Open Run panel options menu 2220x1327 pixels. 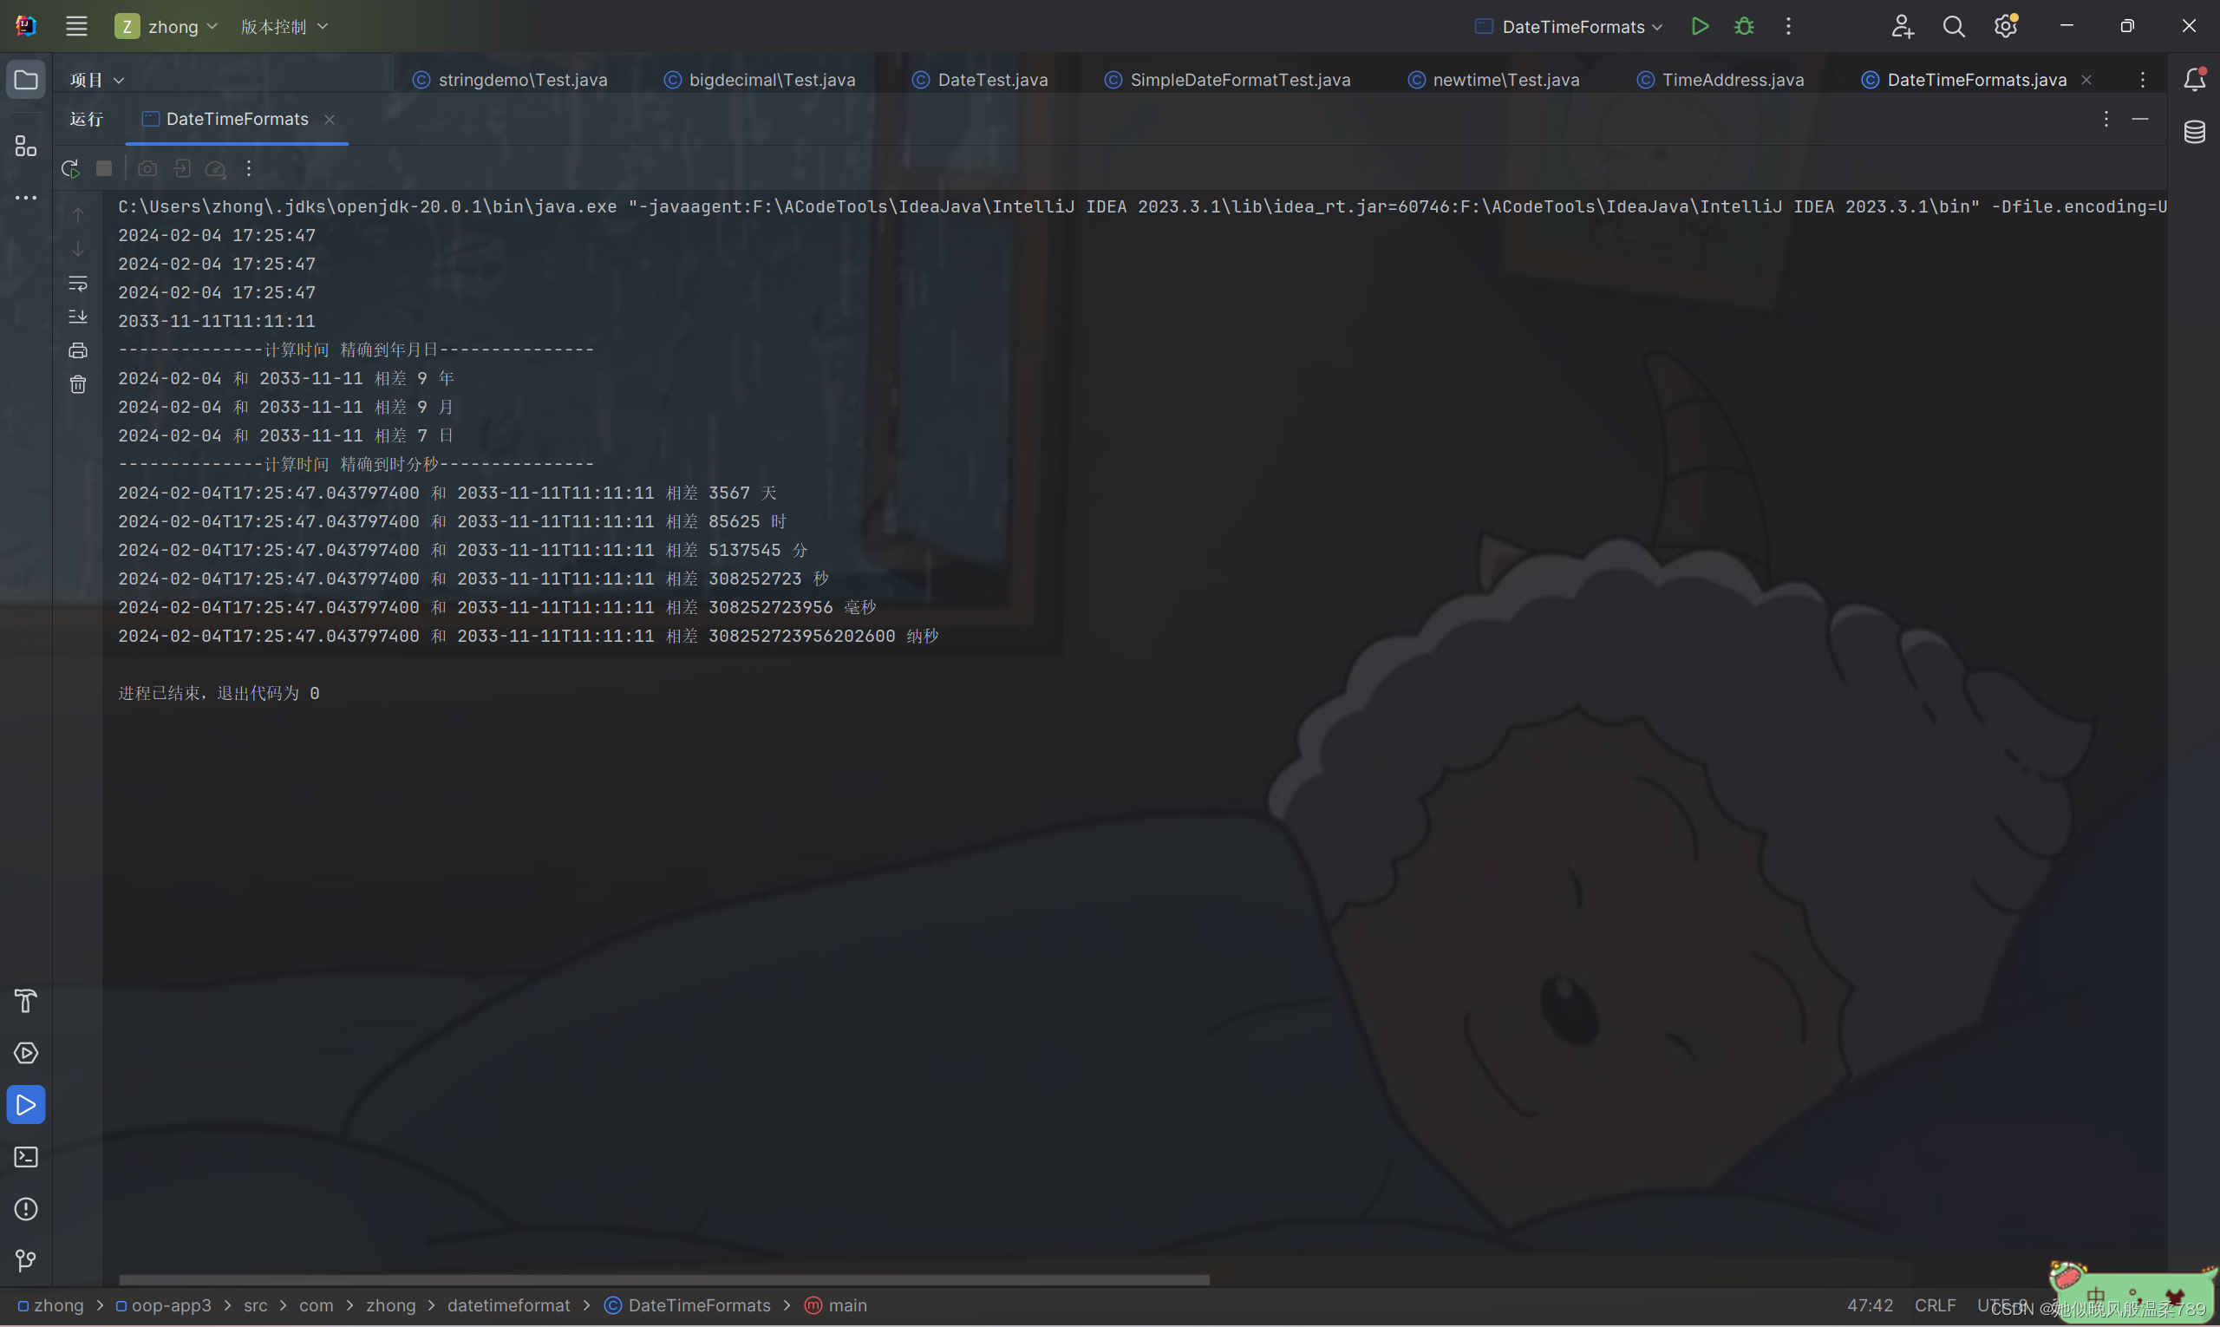click(x=2106, y=119)
